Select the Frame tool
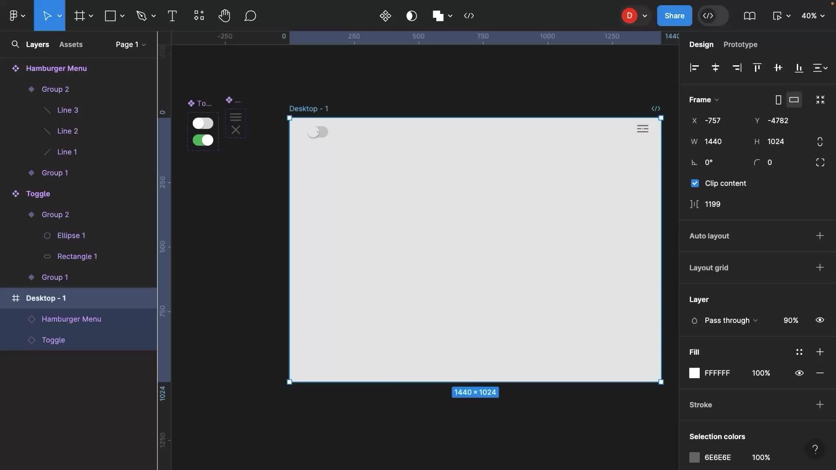 click(79, 16)
